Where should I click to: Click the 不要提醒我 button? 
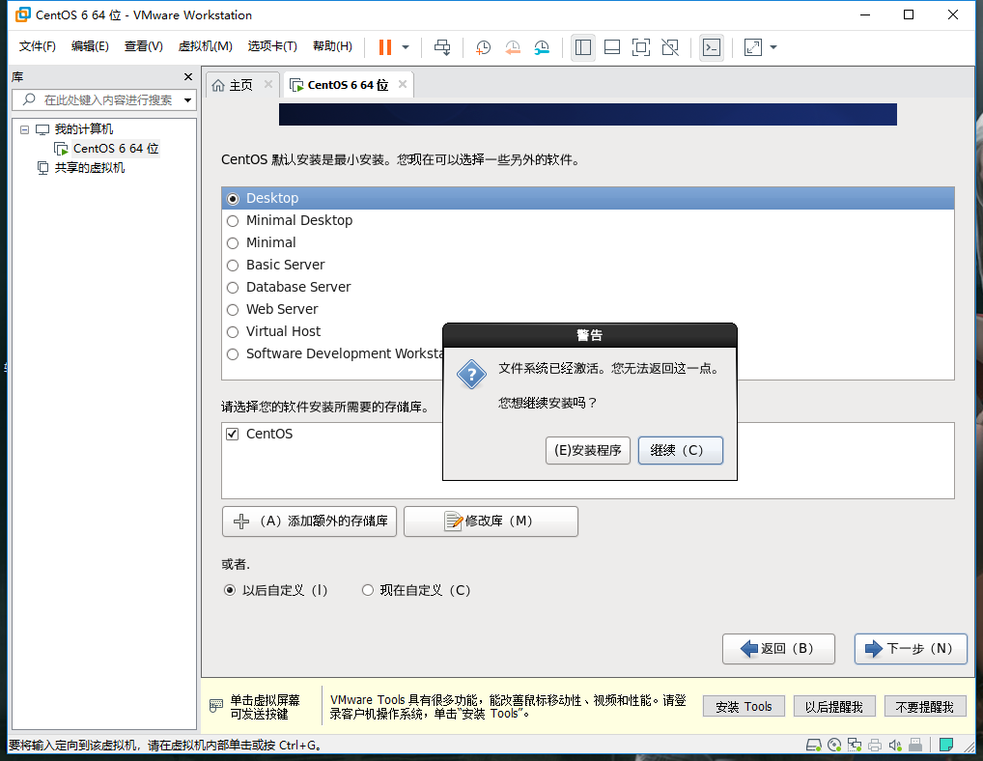[925, 707]
